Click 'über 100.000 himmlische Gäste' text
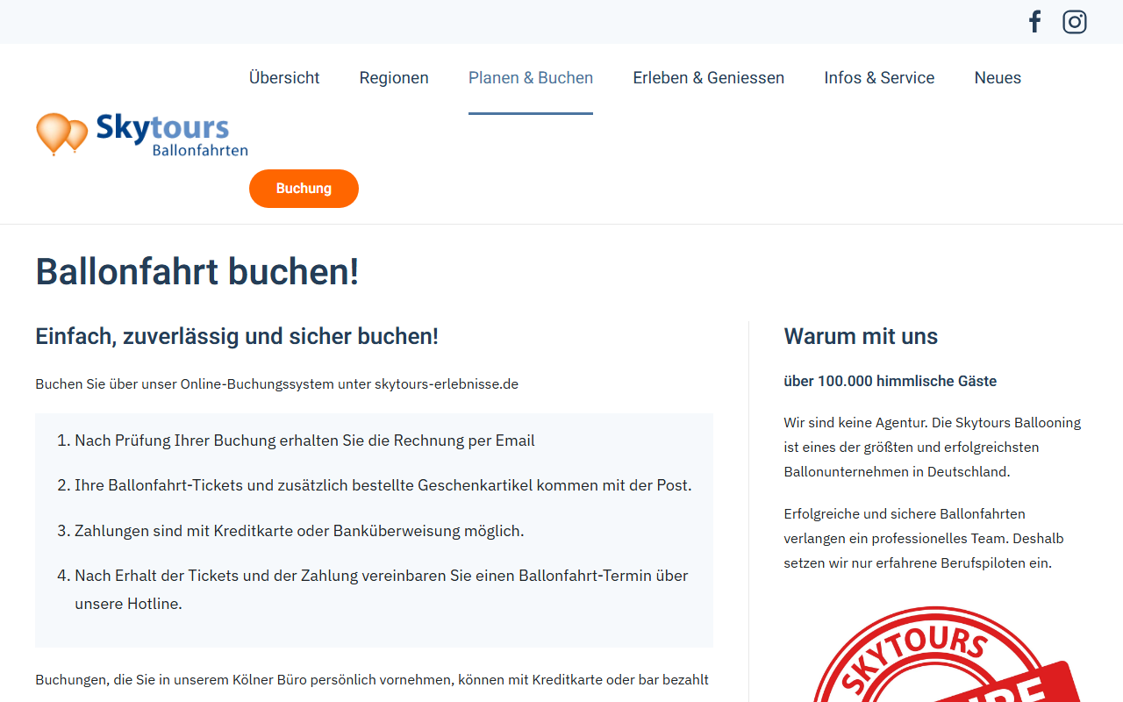 click(890, 381)
